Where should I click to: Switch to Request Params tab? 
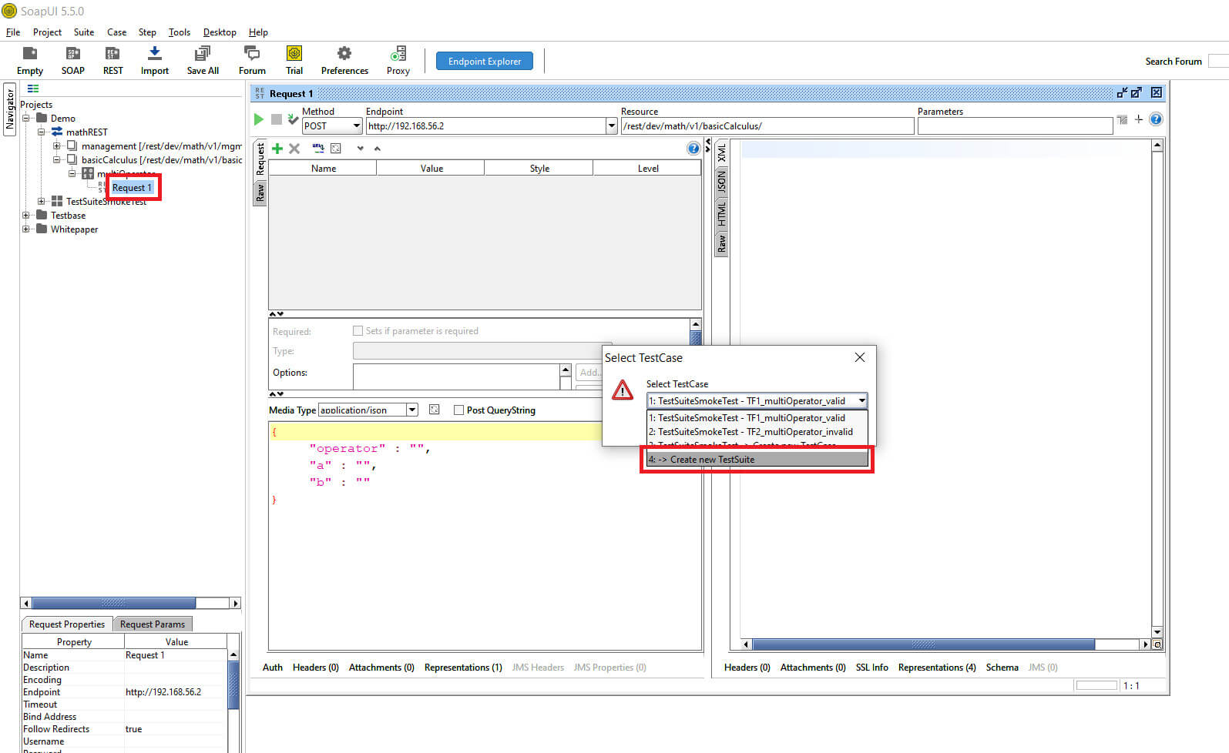coord(153,624)
